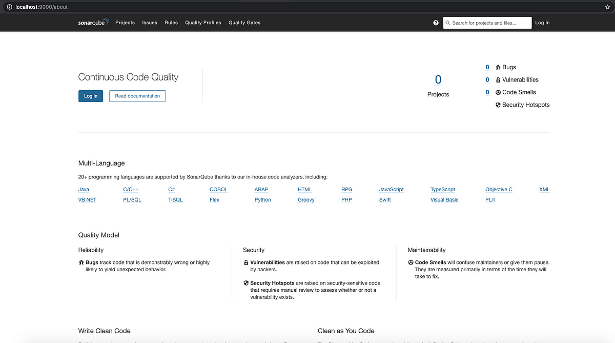Open the Projects menu item
This screenshot has width=615, height=343.
[125, 23]
